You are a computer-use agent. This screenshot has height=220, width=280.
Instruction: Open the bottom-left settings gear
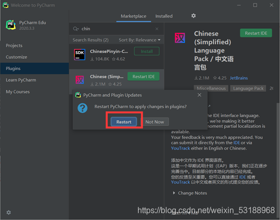9,212
